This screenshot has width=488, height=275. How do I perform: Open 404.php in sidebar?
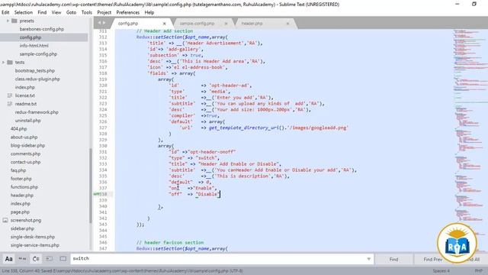[x=18, y=129]
